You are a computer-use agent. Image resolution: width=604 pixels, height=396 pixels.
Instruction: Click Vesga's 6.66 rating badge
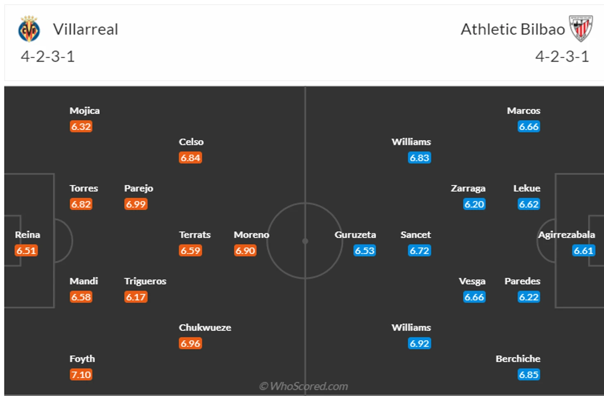[x=474, y=297]
